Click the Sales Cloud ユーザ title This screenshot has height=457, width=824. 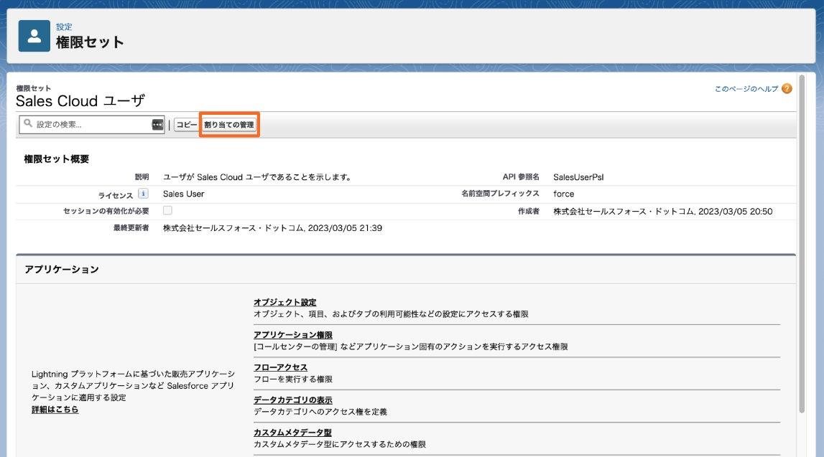(x=80, y=100)
